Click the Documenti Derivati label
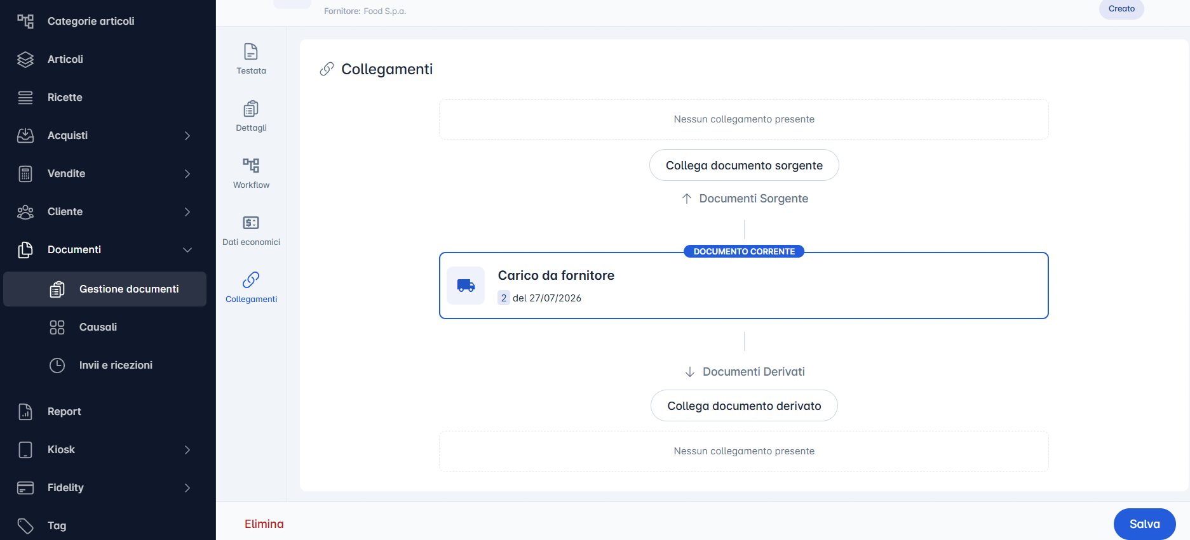This screenshot has width=1190, height=540. click(x=754, y=372)
